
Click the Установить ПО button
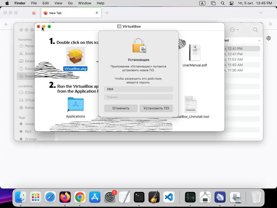click(x=156, y=108)
